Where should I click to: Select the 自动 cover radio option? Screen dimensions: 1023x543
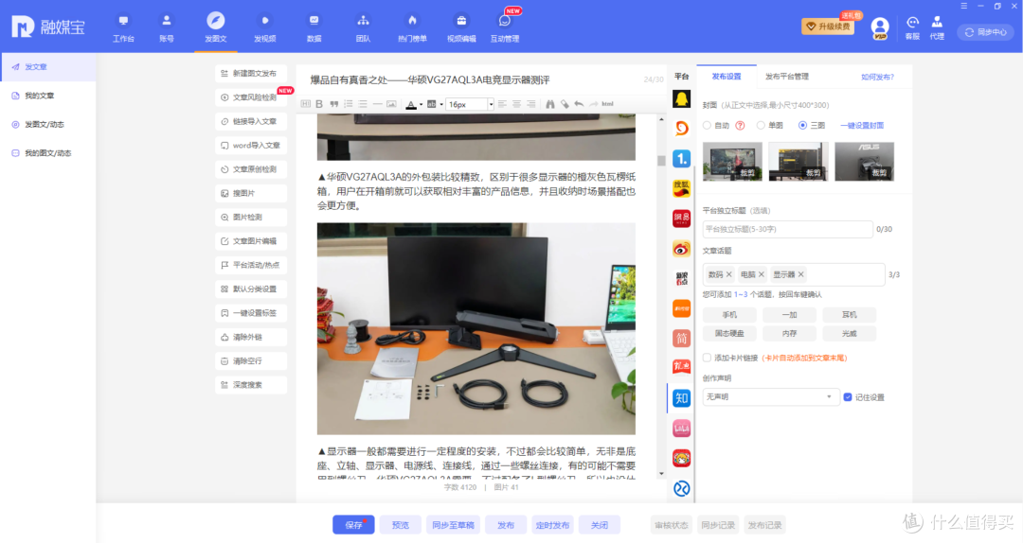point(708,125)
